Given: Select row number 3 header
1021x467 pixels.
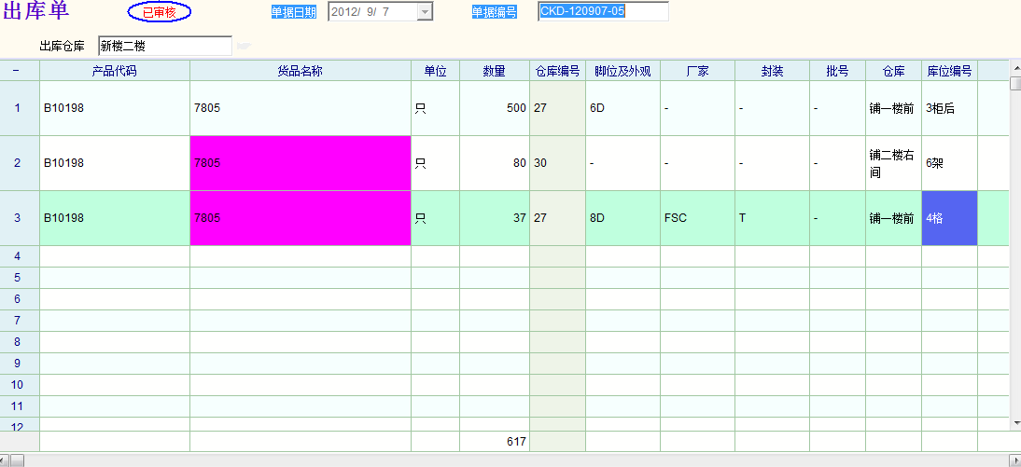Looking at the screenshot, I should 19,218.
